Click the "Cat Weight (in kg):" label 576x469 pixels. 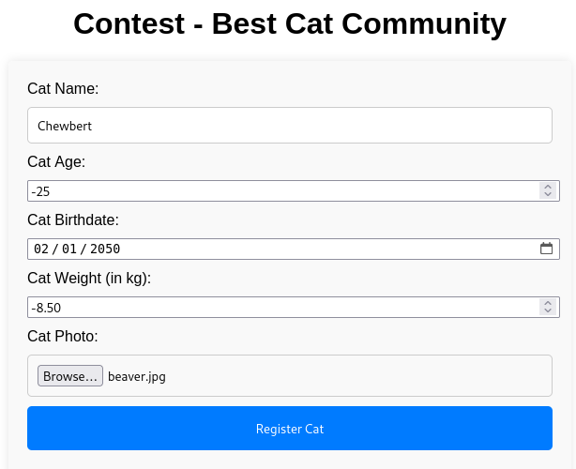89,278
